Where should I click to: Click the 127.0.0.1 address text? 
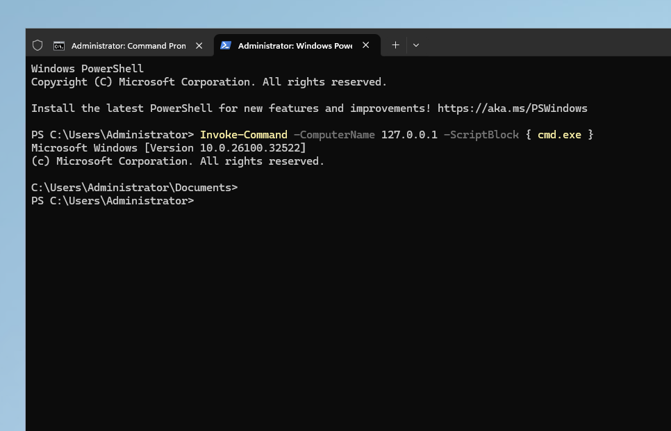[x=409, y=135]
